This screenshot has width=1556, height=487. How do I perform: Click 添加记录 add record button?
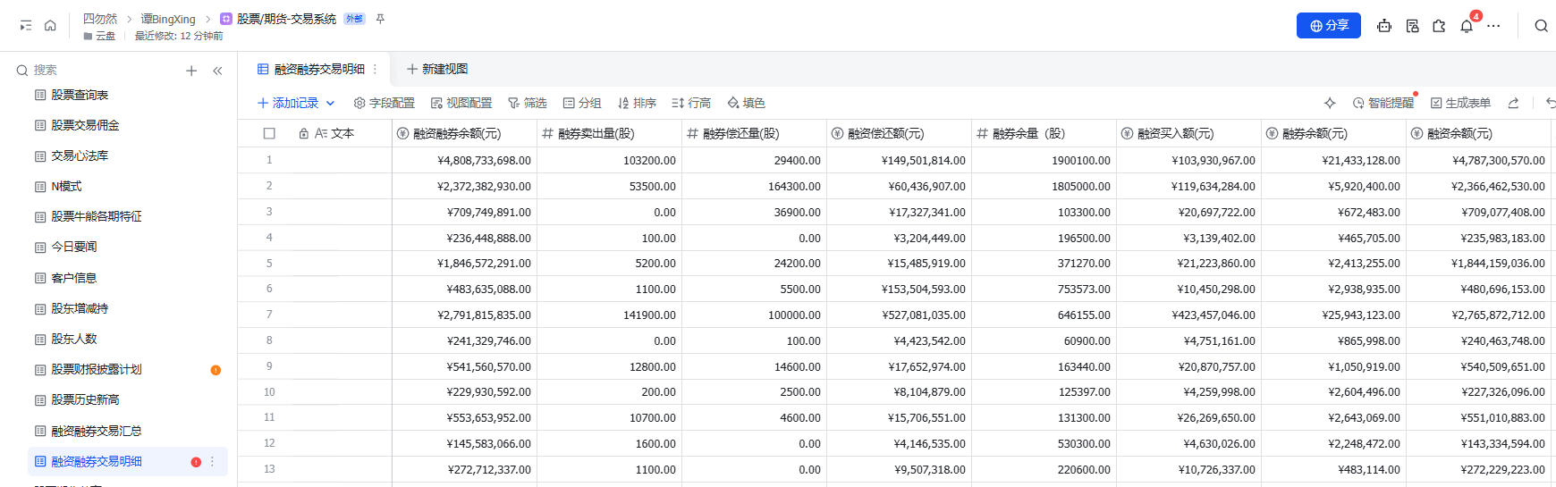pos(288,103)
